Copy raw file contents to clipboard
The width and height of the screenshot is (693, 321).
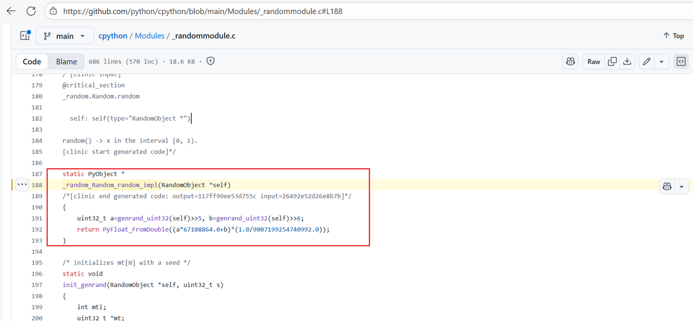[612, 62]
